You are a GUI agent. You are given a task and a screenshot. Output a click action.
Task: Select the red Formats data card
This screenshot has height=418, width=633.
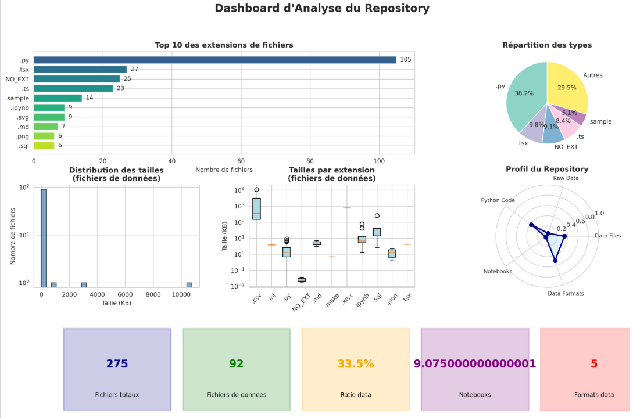click(586, 369)
